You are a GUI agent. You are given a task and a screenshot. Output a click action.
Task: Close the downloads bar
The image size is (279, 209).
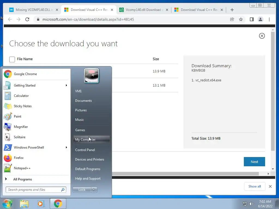click(x=270, y=186)
